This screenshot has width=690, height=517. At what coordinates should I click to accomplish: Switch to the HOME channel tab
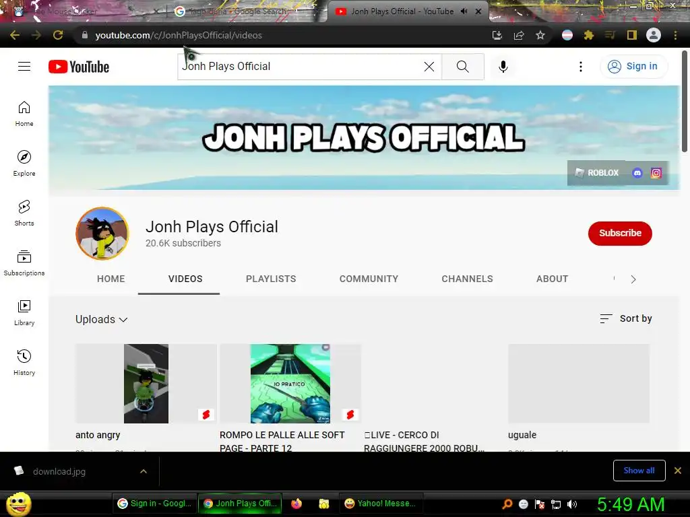(111, 279)
